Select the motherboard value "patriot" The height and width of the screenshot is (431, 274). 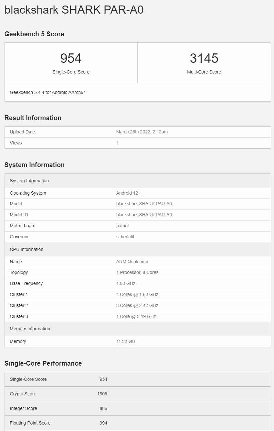click(x=122, y=226)
